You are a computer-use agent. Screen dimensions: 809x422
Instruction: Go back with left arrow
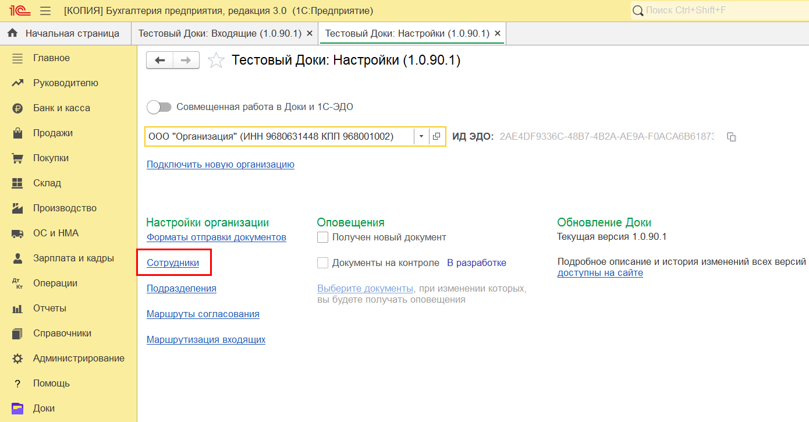159,61
